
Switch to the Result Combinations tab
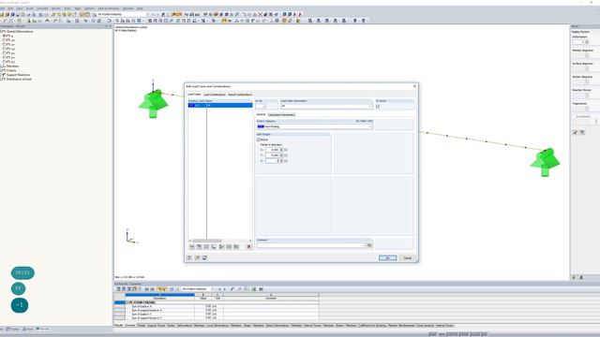click(x=240, y=95)
